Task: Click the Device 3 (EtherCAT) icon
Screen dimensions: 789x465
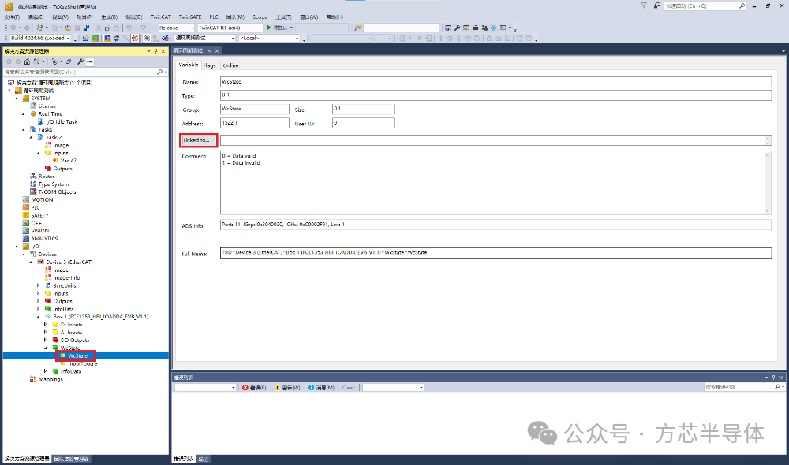Action: pos(41,262)
